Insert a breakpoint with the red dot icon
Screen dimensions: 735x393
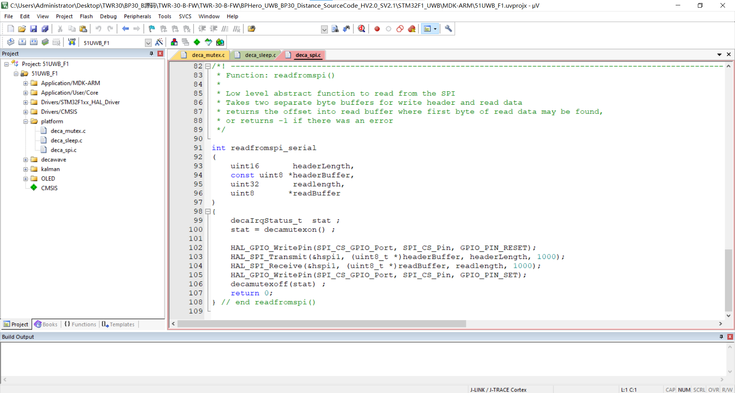(x=377, y=29)
